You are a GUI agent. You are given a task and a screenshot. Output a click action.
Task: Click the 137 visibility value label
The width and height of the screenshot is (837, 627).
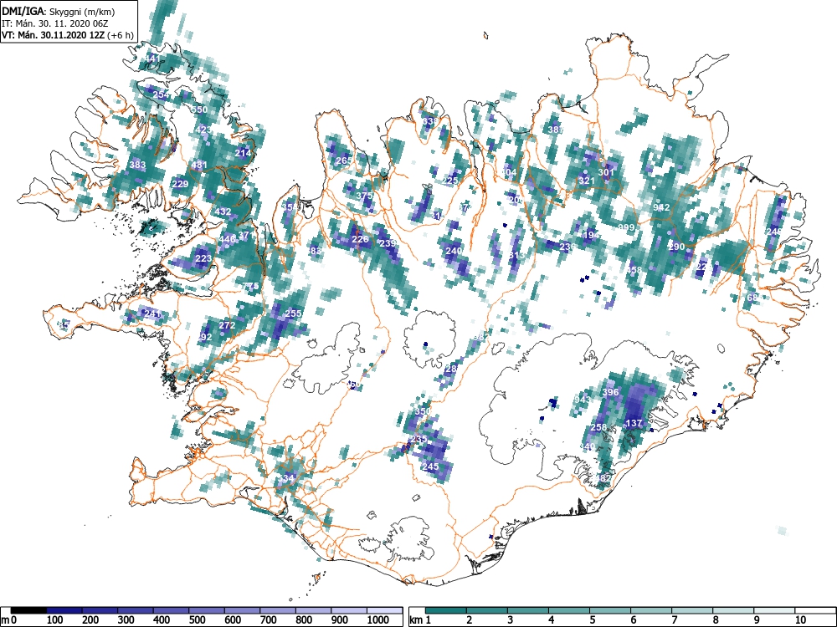click(x=634, y=423)
